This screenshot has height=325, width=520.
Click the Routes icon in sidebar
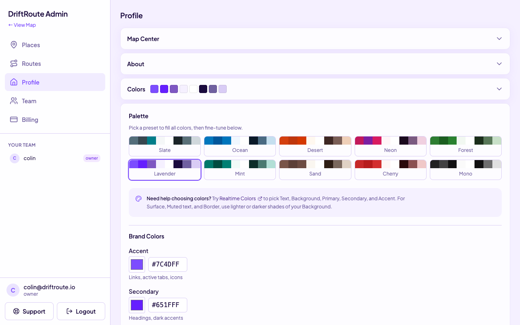click(14, 63)
